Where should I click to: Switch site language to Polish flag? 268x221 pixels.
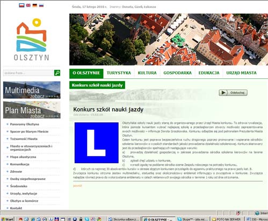(x=21, y=5)
